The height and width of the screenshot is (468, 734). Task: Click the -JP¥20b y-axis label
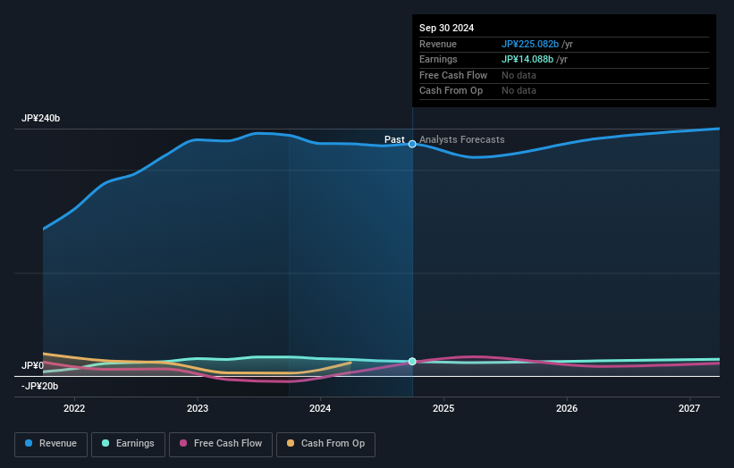click(x=40, y=386)
